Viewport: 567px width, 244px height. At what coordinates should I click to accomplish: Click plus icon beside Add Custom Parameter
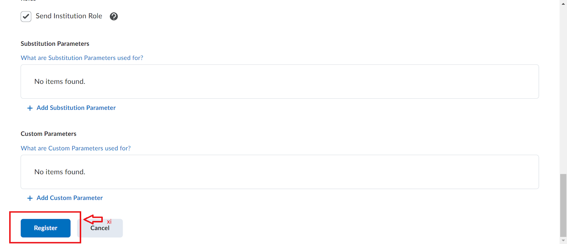30,198
